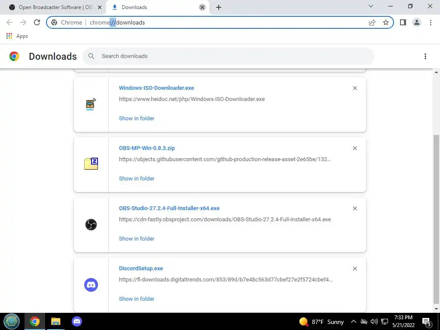Show Windows-ISO-Downloader.exe in folder
Screen dimensions: 440x330
click(137, 119)
